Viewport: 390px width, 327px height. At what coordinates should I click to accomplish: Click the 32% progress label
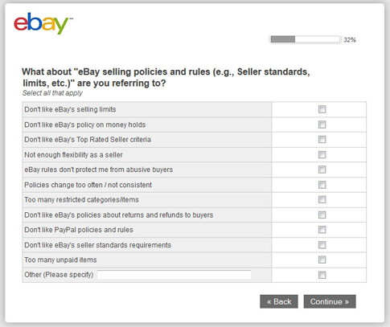pyautogui.click(x=350, y=40)
